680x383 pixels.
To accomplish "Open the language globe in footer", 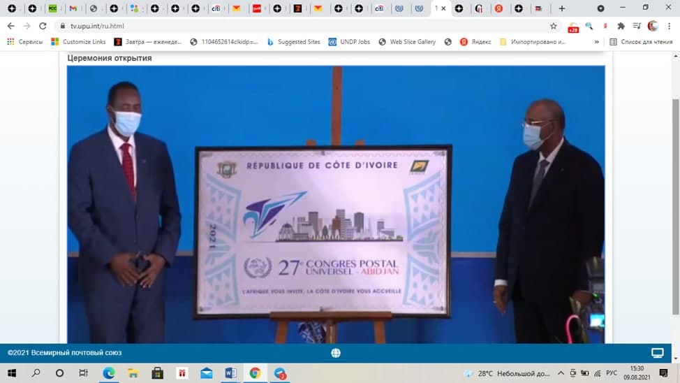I will pyautogui.click(x=336, y=353).
